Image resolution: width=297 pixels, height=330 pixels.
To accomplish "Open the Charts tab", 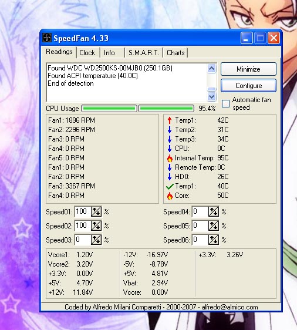I will 176,53.
